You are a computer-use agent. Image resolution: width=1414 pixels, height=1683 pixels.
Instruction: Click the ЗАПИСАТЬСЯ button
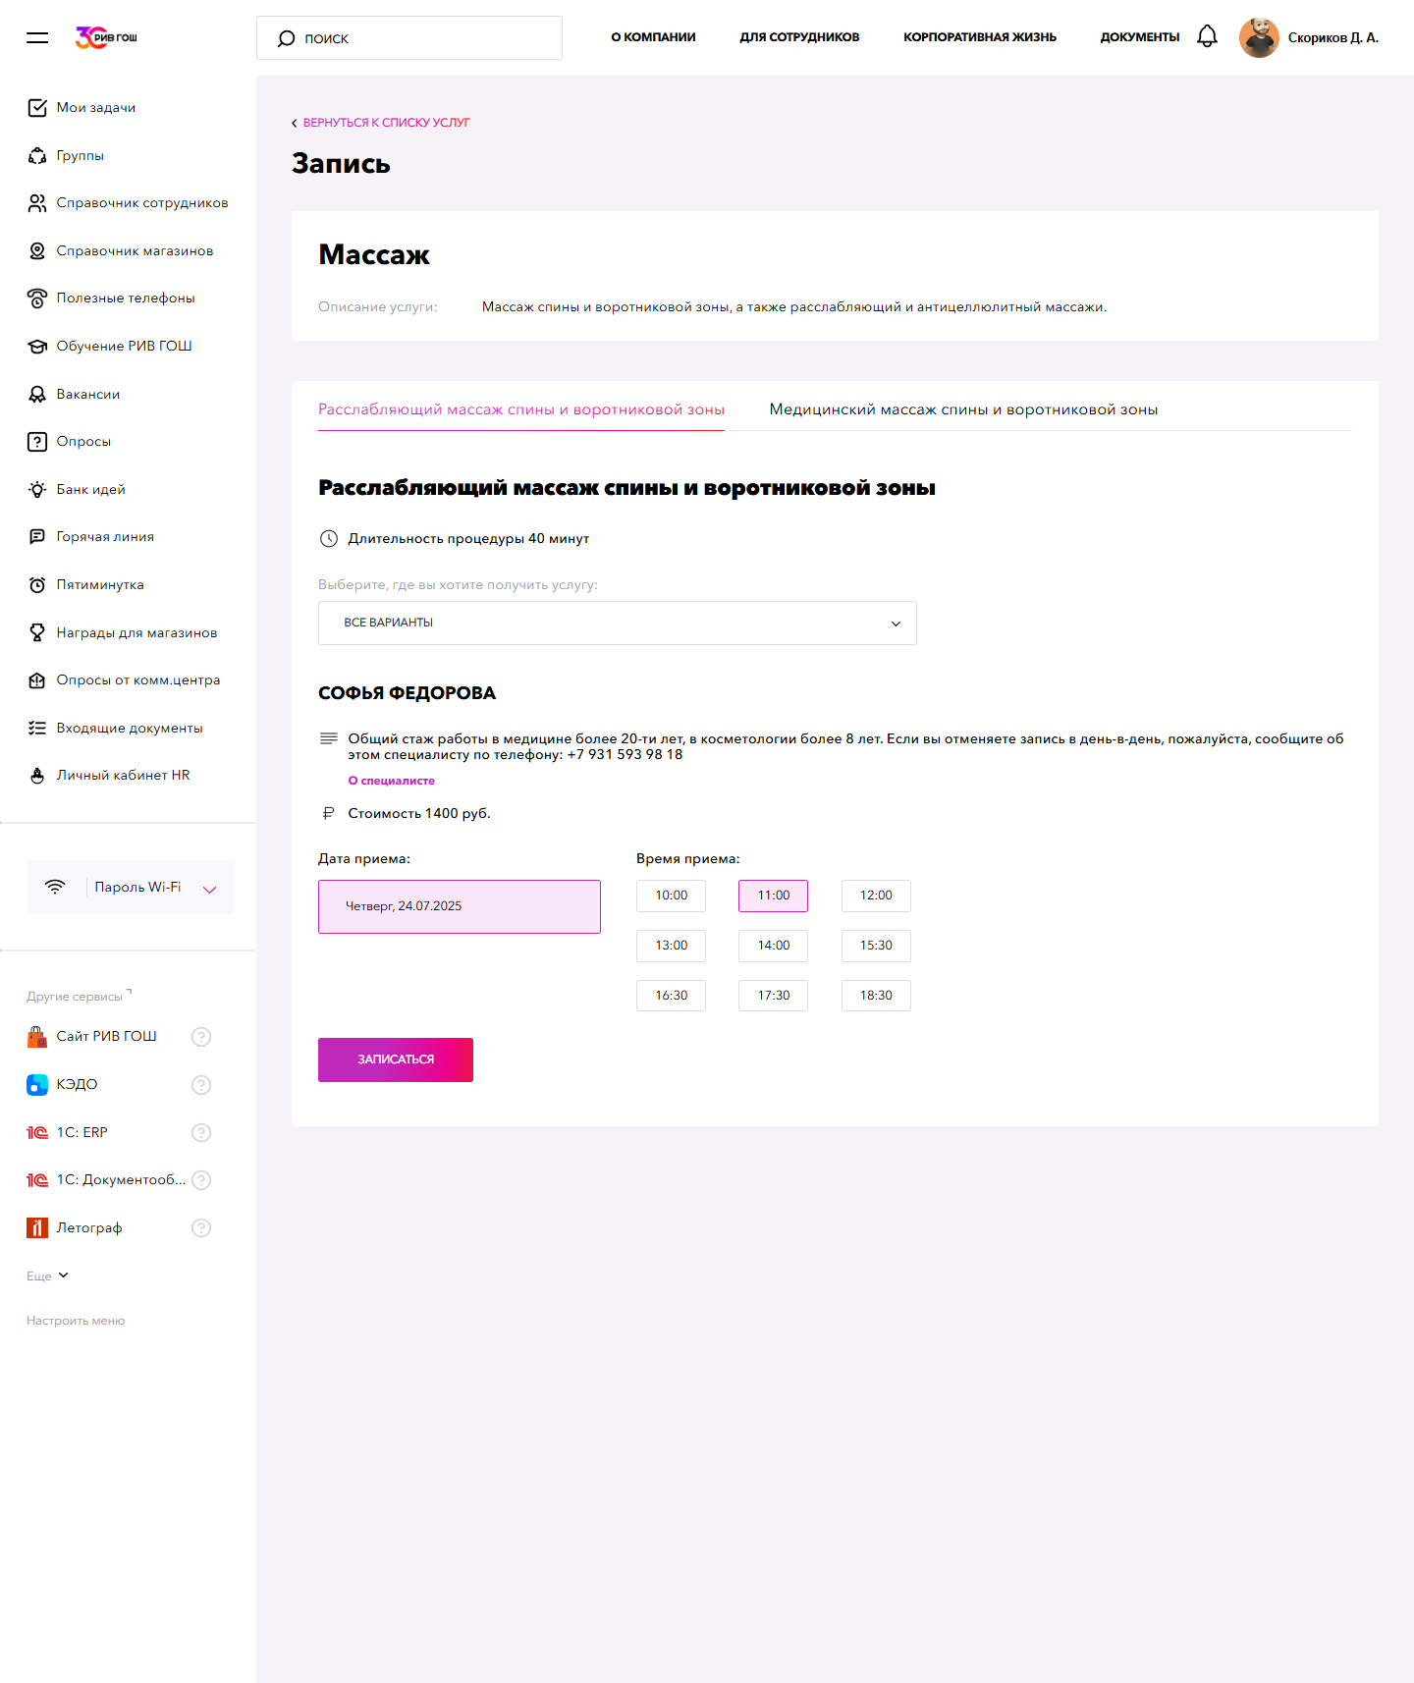pos(396,1059)
